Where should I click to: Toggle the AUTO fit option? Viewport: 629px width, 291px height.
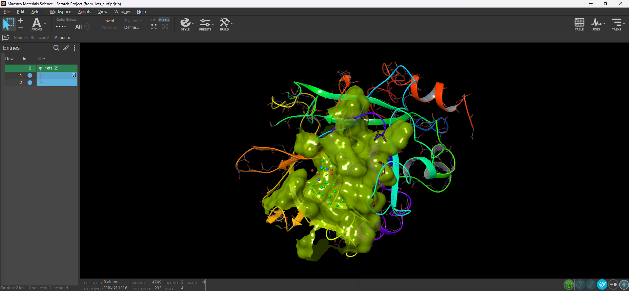click(x=164, y=20)
